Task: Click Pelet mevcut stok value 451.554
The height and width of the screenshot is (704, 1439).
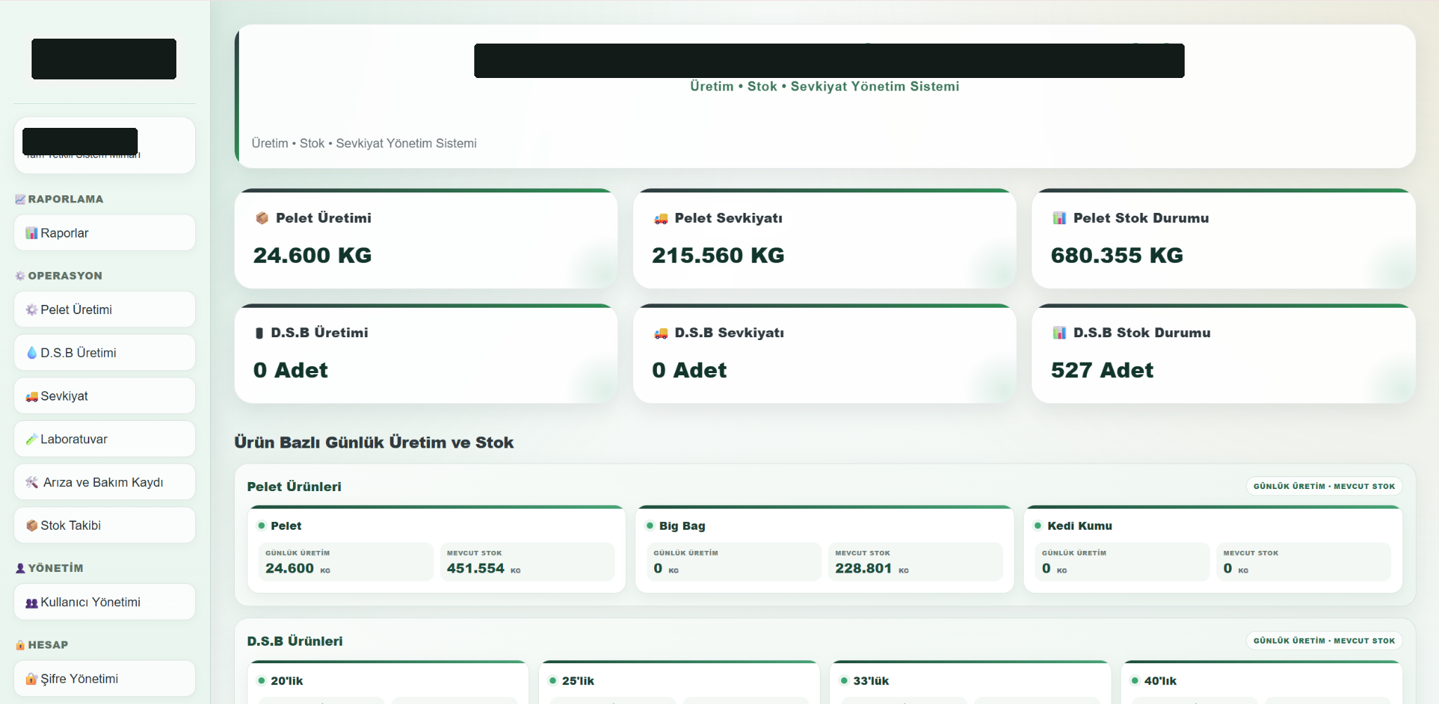Action: [x=476, y=568]
